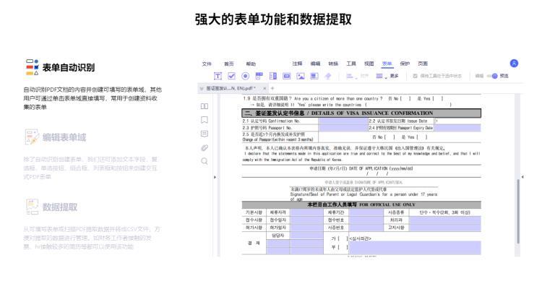This screenshot has height=297, width=542.
Task: Add a new document tab with plus
Action: click(x=272, y=88)
